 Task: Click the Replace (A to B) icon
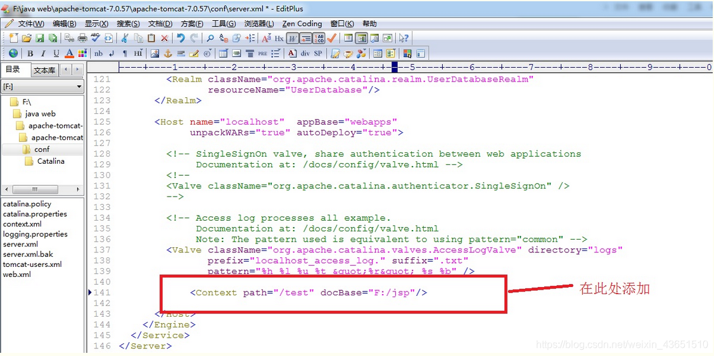click(224, 38)
